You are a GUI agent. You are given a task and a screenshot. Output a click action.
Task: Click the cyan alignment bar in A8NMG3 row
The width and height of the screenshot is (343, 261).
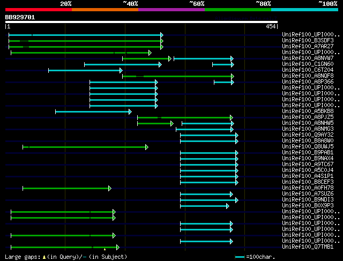tap(204, 130)
